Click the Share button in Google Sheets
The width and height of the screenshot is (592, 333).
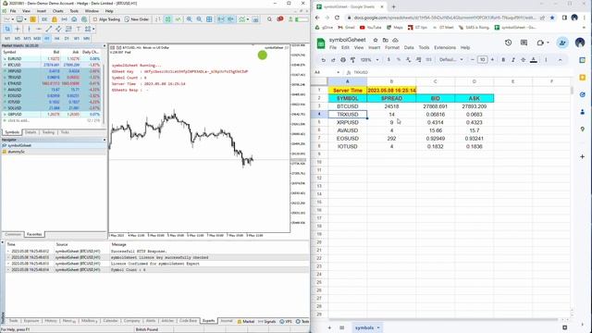(562, 43)
